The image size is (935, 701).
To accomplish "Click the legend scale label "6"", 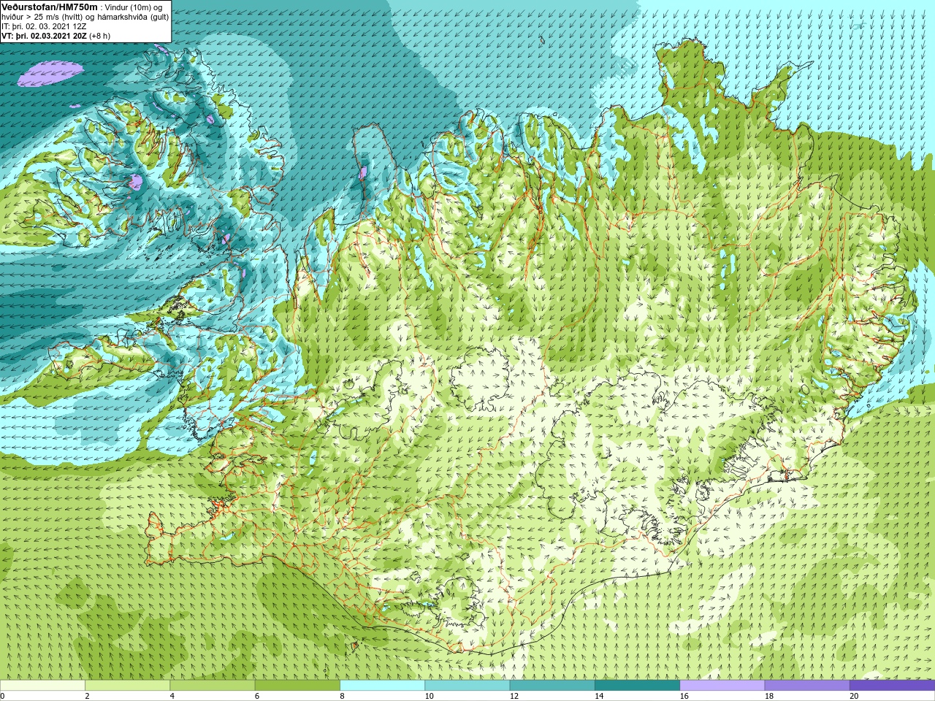I will [257, 696].
